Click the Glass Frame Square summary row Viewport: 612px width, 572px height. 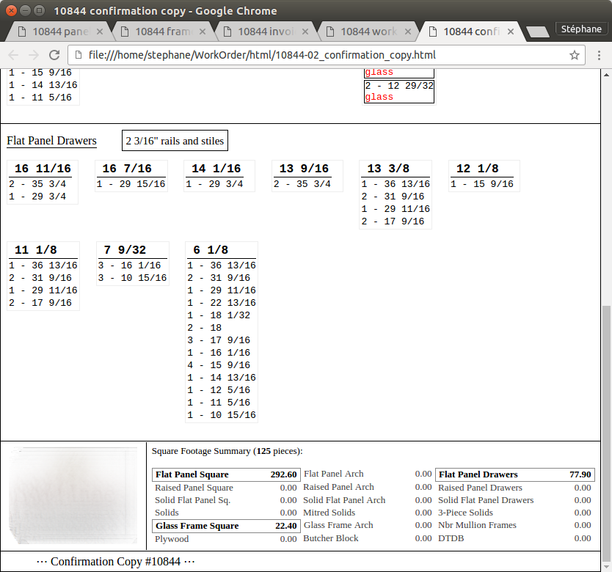(225, 526)
